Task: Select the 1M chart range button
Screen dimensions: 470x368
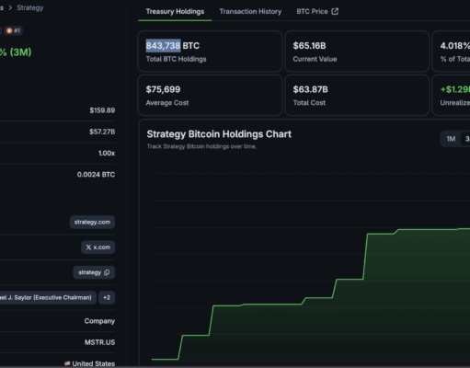Action: 451,139
